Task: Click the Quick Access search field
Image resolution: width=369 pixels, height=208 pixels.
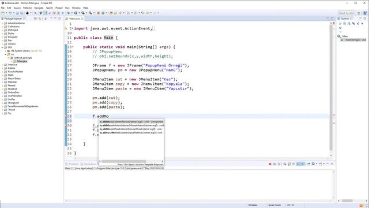Action: pyautogui.click(x=346, y=13)
